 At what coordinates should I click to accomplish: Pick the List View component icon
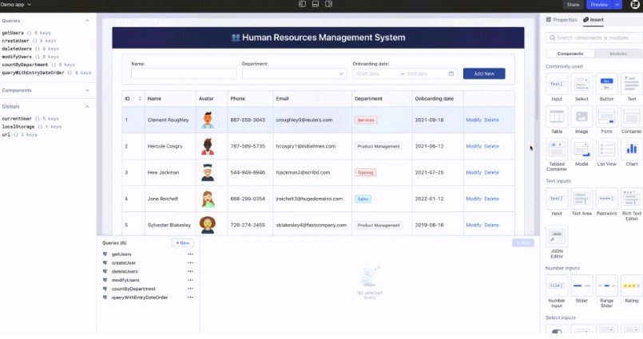(606, 149)
